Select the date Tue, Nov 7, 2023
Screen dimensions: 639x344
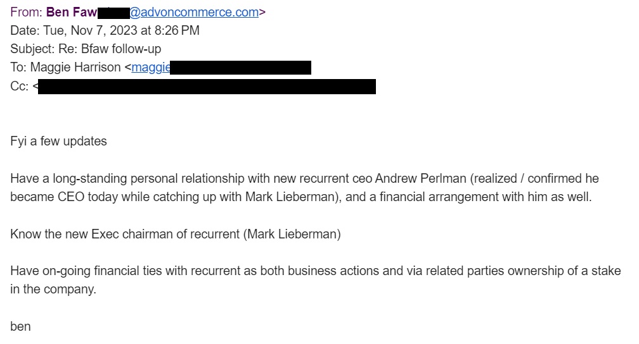pyautogui.click(x=92, y=30)
